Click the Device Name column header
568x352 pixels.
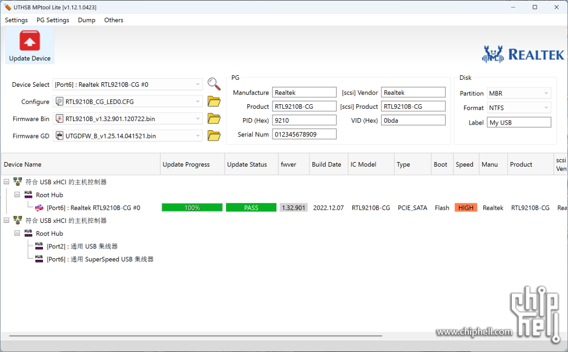(x=81, y=164)
